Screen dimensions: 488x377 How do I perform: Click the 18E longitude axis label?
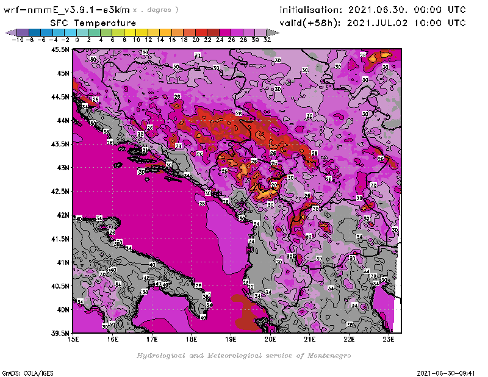pos(192,339)
